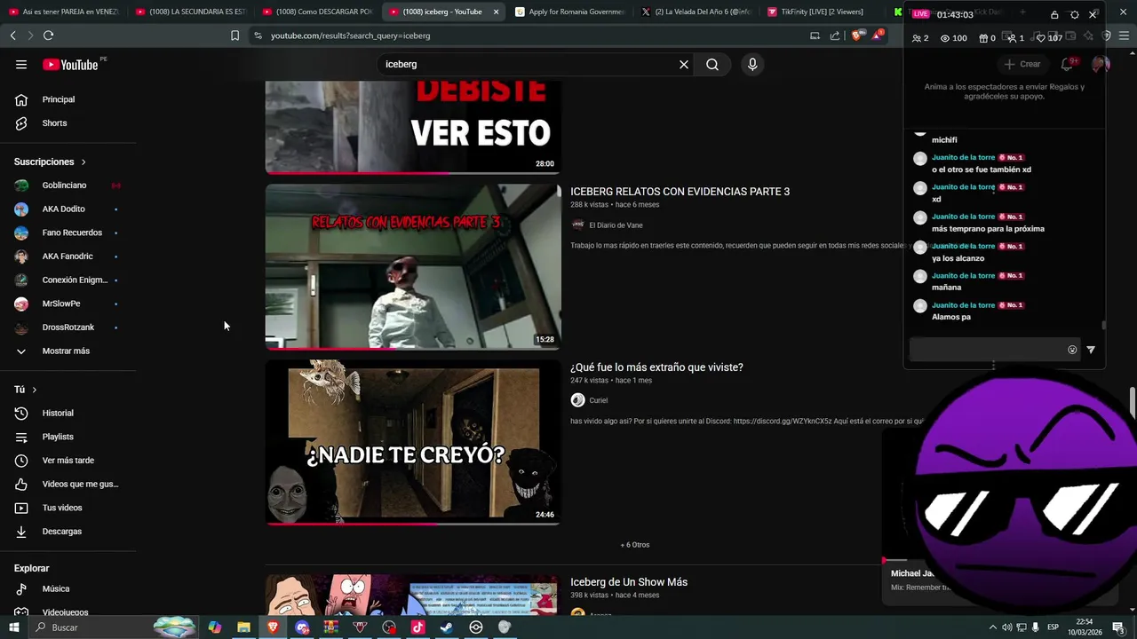Switch to La Velada Del Año 6 tab

click(x=696, y=12)
